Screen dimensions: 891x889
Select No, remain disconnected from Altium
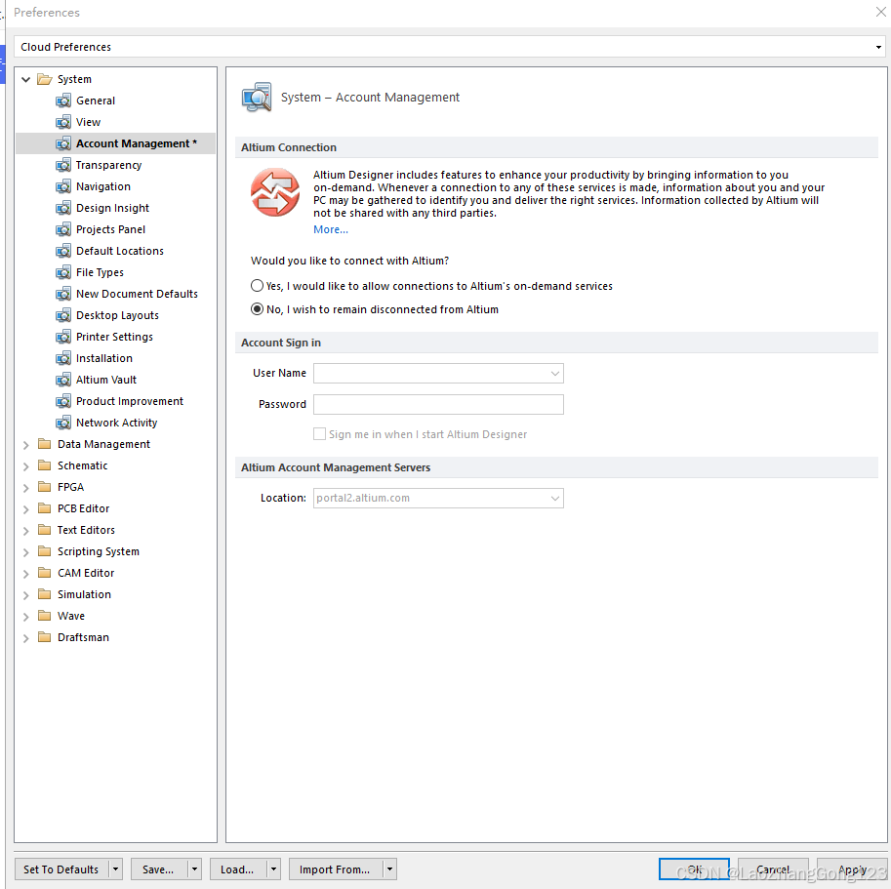point(257,309)
